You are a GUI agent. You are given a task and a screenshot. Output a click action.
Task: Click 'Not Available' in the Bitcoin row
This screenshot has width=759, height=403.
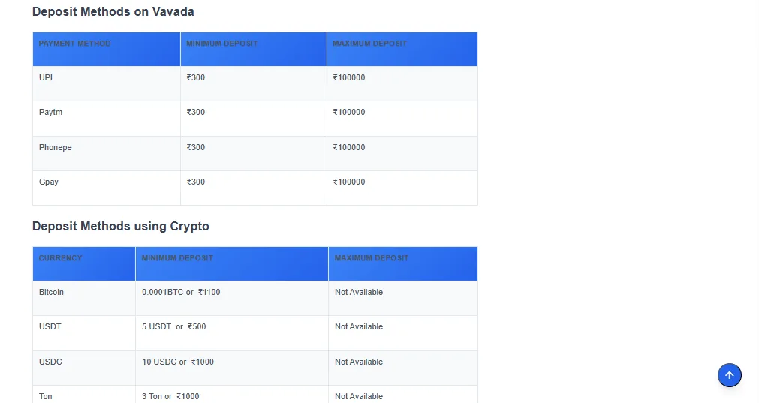click(x=403, y=298)
